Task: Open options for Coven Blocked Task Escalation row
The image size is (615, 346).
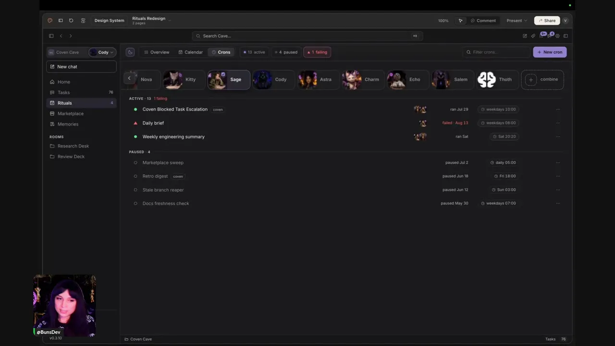Action: tap(558, 110)
